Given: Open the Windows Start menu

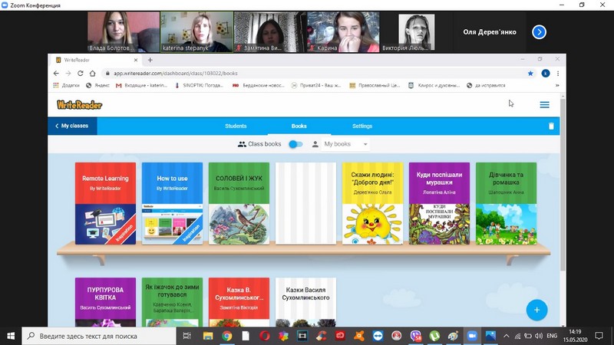Looking at the screenshot, I should [11, 336].
